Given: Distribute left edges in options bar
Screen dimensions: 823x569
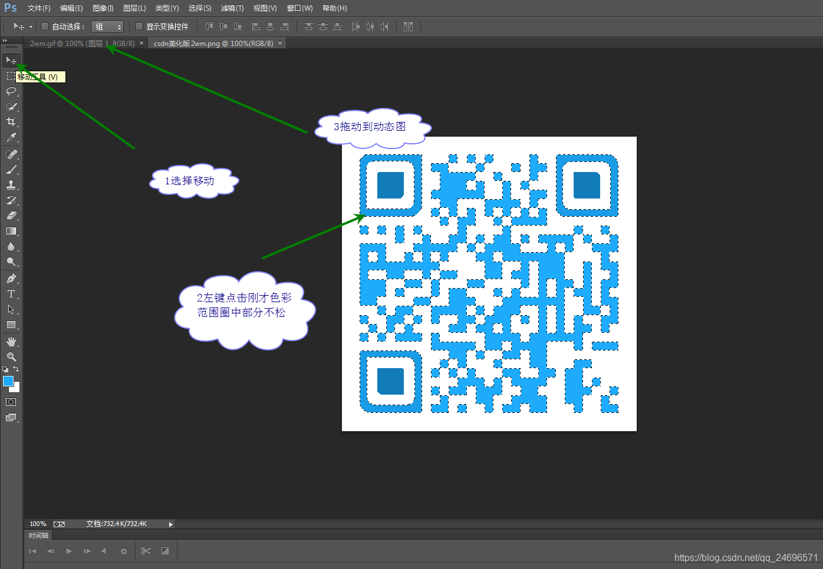Looking at the screenshot, I should pos(355,27).
